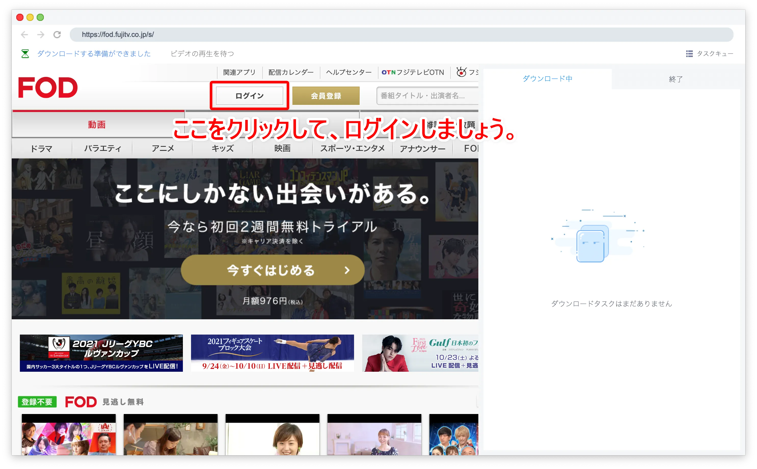Click FOD 見逃し無料 section heading
This screenshot has width=757, height=469.
click(x=104, y=402)
